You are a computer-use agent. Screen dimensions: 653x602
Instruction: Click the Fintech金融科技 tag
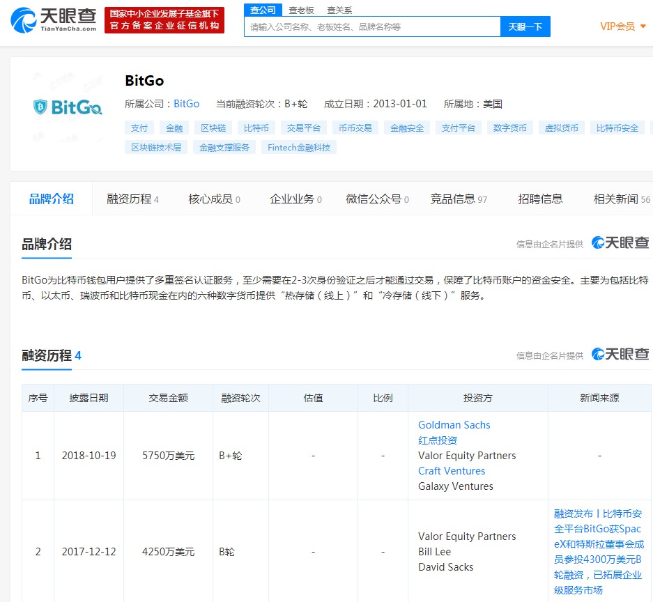(299, 148)
